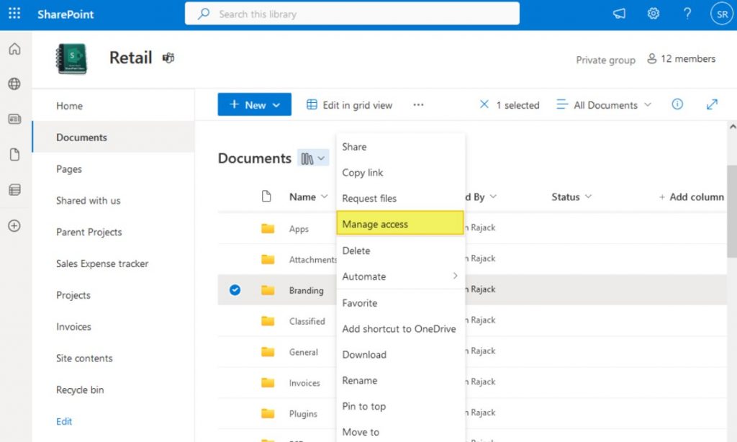Click the SR account avatar
This screenshot has width=737, height=442.
click(720, 13)
